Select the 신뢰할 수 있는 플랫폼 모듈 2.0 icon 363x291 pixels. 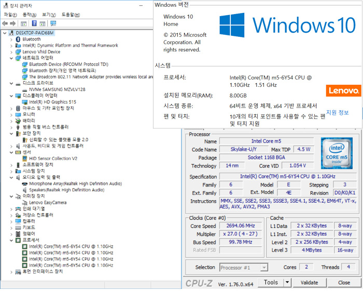pos(25,140)
